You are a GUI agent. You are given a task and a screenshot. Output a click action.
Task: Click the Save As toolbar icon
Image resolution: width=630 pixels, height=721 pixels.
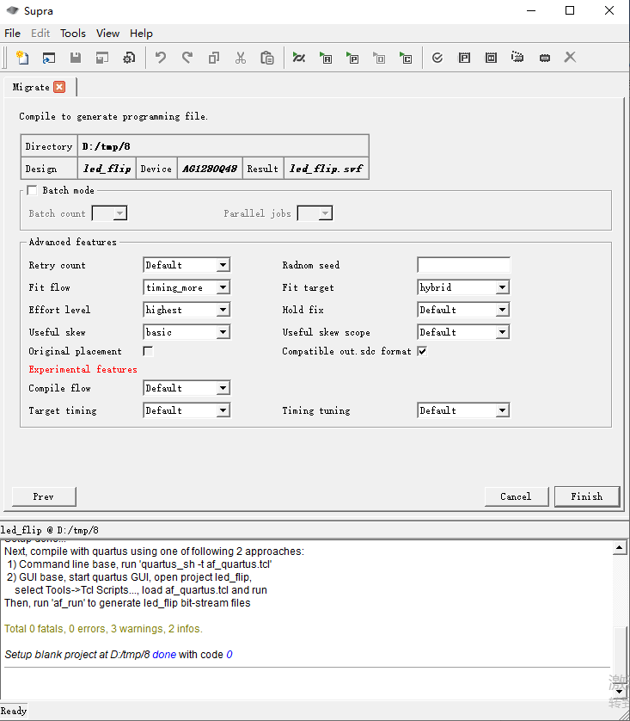[x=102, y=58]
